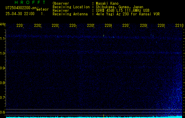Click the 0.8 kHz frequency axis label
The height and width of the screenshot is (118, 185).
pos(2,83)
